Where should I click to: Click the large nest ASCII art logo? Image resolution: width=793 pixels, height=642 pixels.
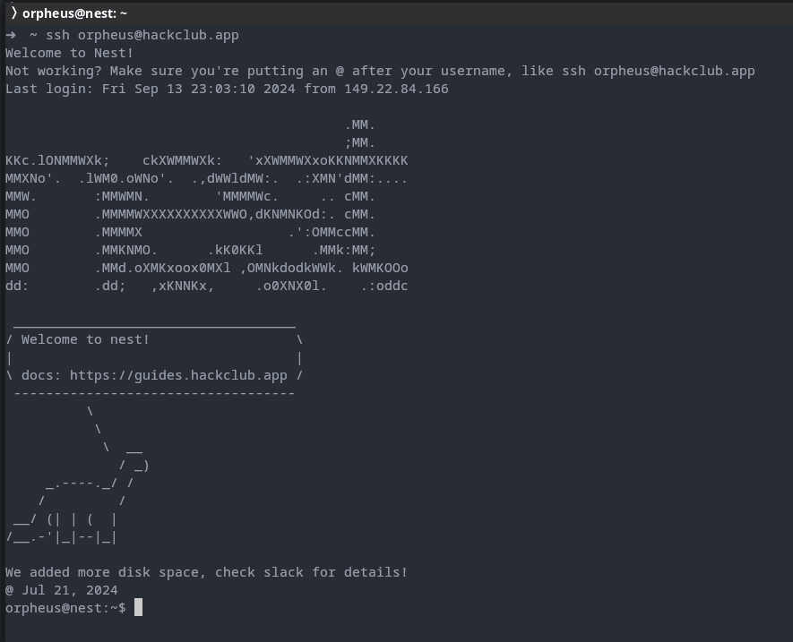[x=206, y=205]
